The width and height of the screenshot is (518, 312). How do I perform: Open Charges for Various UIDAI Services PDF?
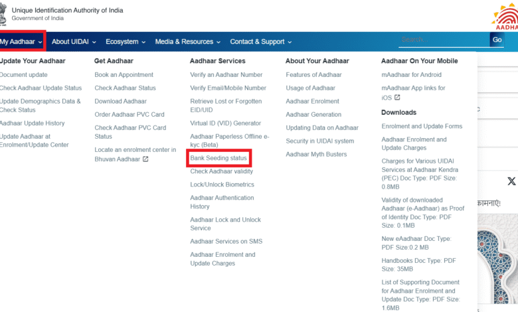[x=420, y=174]
